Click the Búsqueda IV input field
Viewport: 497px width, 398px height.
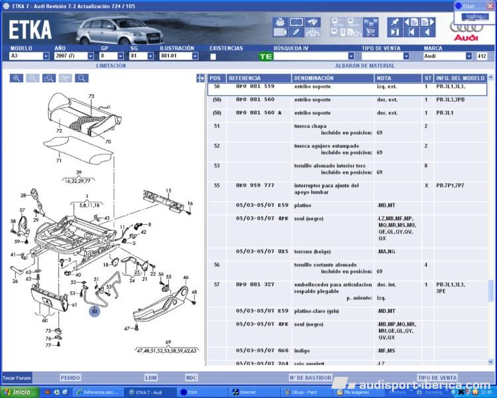coord(311,56)
